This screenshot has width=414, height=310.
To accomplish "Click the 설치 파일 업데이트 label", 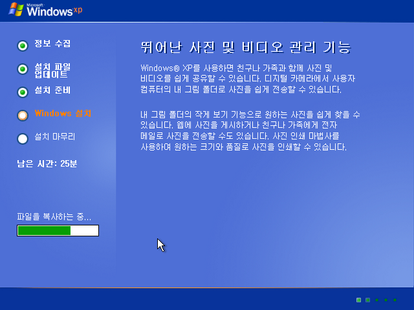I will tap(52, 70).
